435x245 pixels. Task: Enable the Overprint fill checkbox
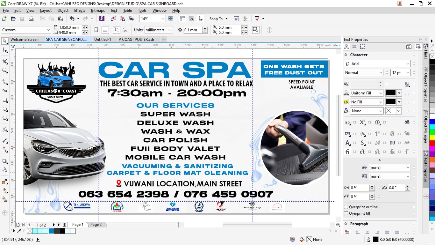pos(346,213)
